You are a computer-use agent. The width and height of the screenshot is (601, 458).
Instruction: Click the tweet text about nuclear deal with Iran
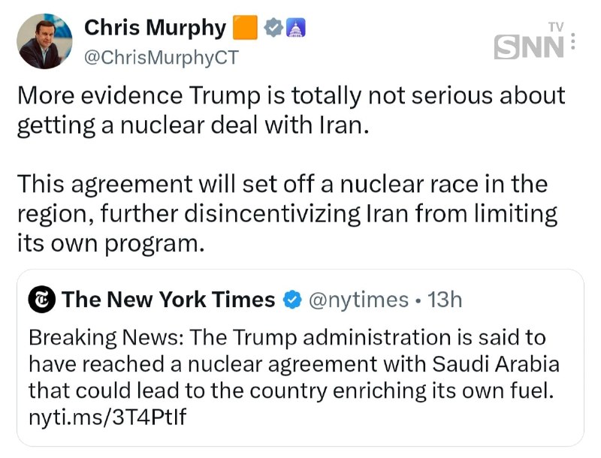(291, 110)
